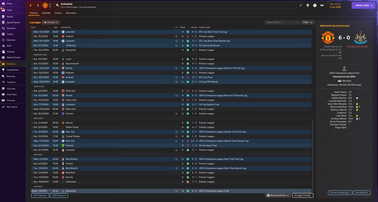Image resolution: width=378 pixels, height=202 pixels.
Task: Open the help question mark icon
Action: [315, 5]
